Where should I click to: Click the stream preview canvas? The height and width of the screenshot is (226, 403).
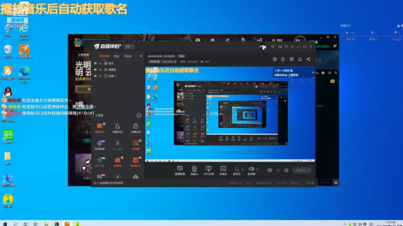coord(230,115)
